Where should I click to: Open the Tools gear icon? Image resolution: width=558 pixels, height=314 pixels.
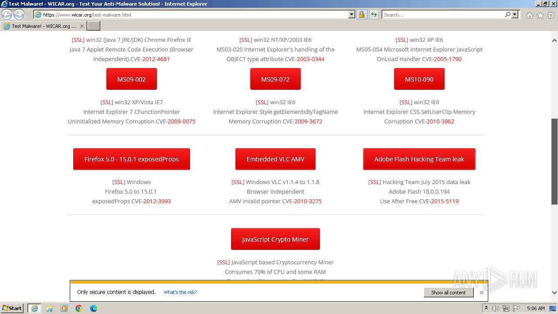tap(551, 15)
